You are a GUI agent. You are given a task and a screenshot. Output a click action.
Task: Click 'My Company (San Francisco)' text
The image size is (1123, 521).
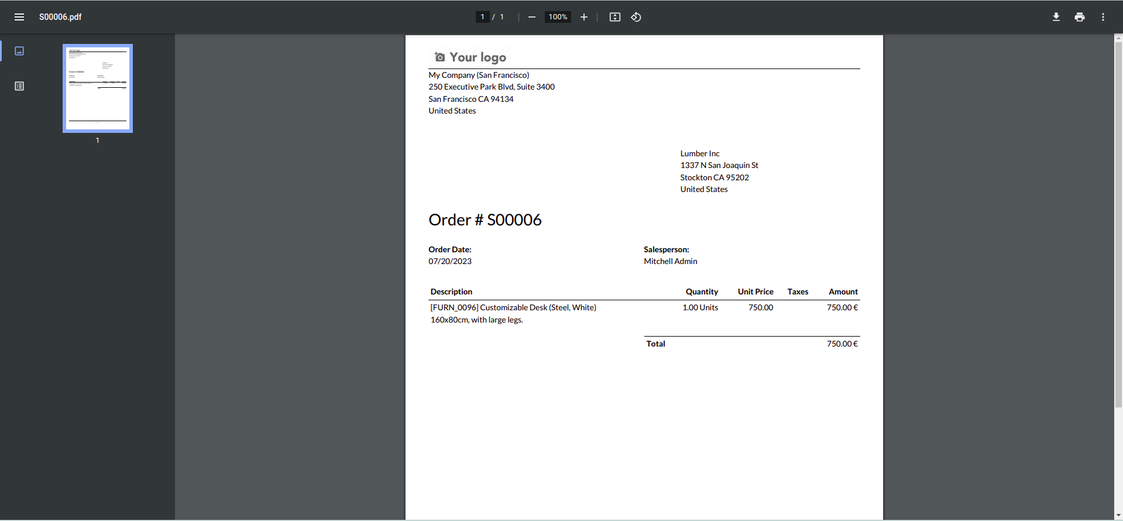click(x=479, y=75)
